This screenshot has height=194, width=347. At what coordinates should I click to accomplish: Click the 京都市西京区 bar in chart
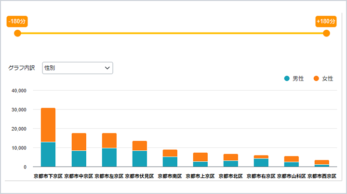click(322, 162)
